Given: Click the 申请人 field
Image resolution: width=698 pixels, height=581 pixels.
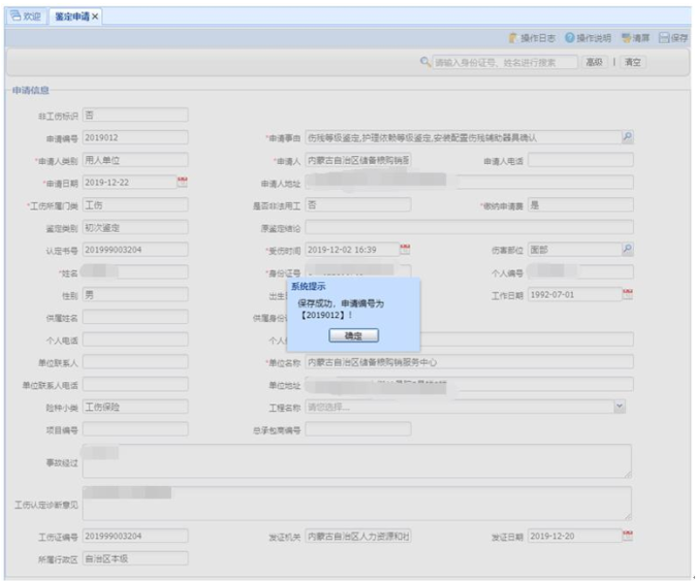Looking at the screenshot, I should [358, 160].
